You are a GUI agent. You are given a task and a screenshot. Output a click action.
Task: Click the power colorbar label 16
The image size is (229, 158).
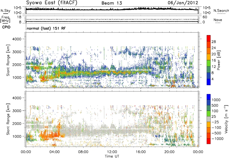coord(214,60)
